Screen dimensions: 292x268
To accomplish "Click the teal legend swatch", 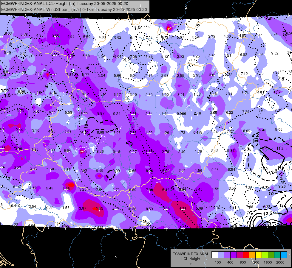I will point(277,255).
